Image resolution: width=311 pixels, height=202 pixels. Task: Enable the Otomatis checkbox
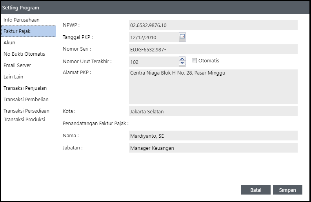(194, 61)
